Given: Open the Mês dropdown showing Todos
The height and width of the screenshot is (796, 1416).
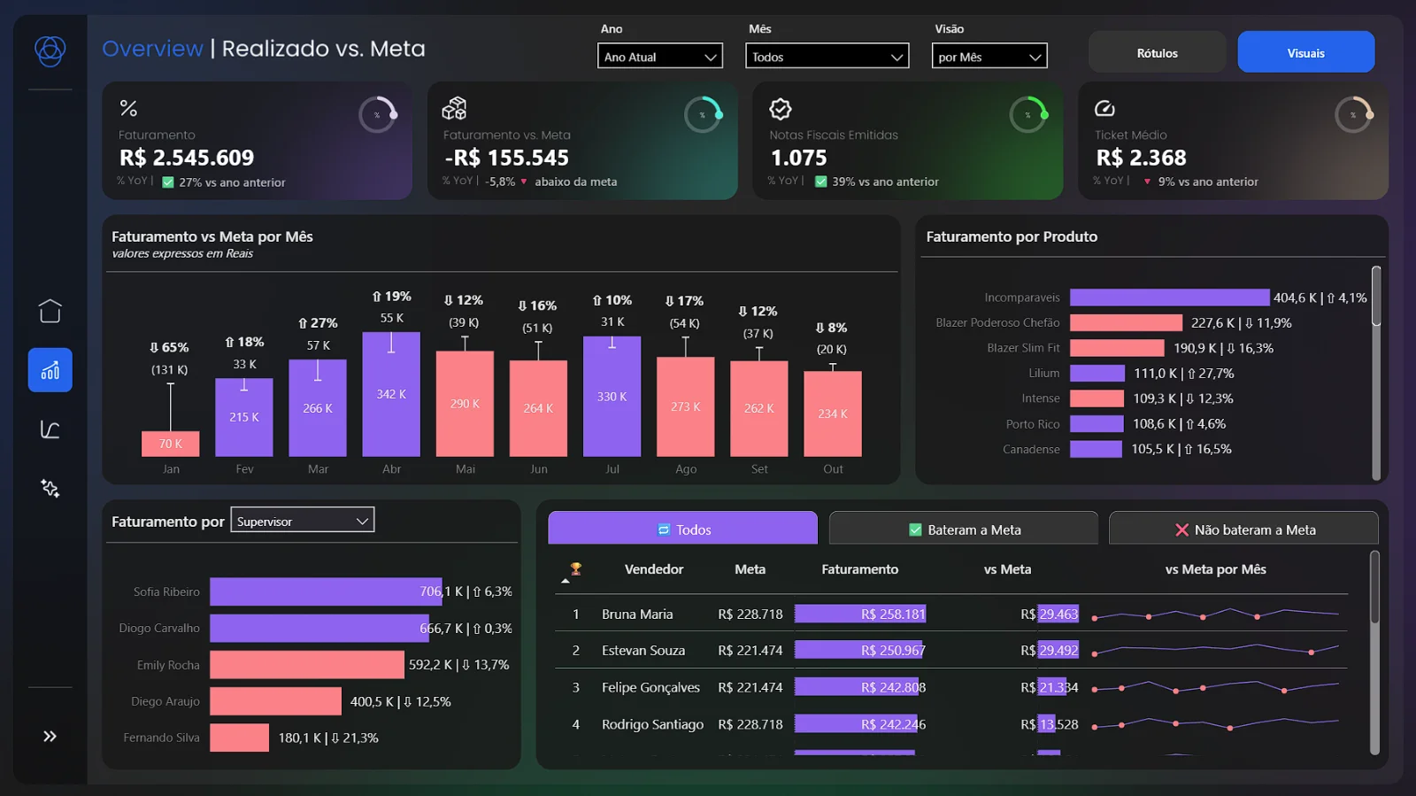Looking at the screenshot, I should 827,56.
